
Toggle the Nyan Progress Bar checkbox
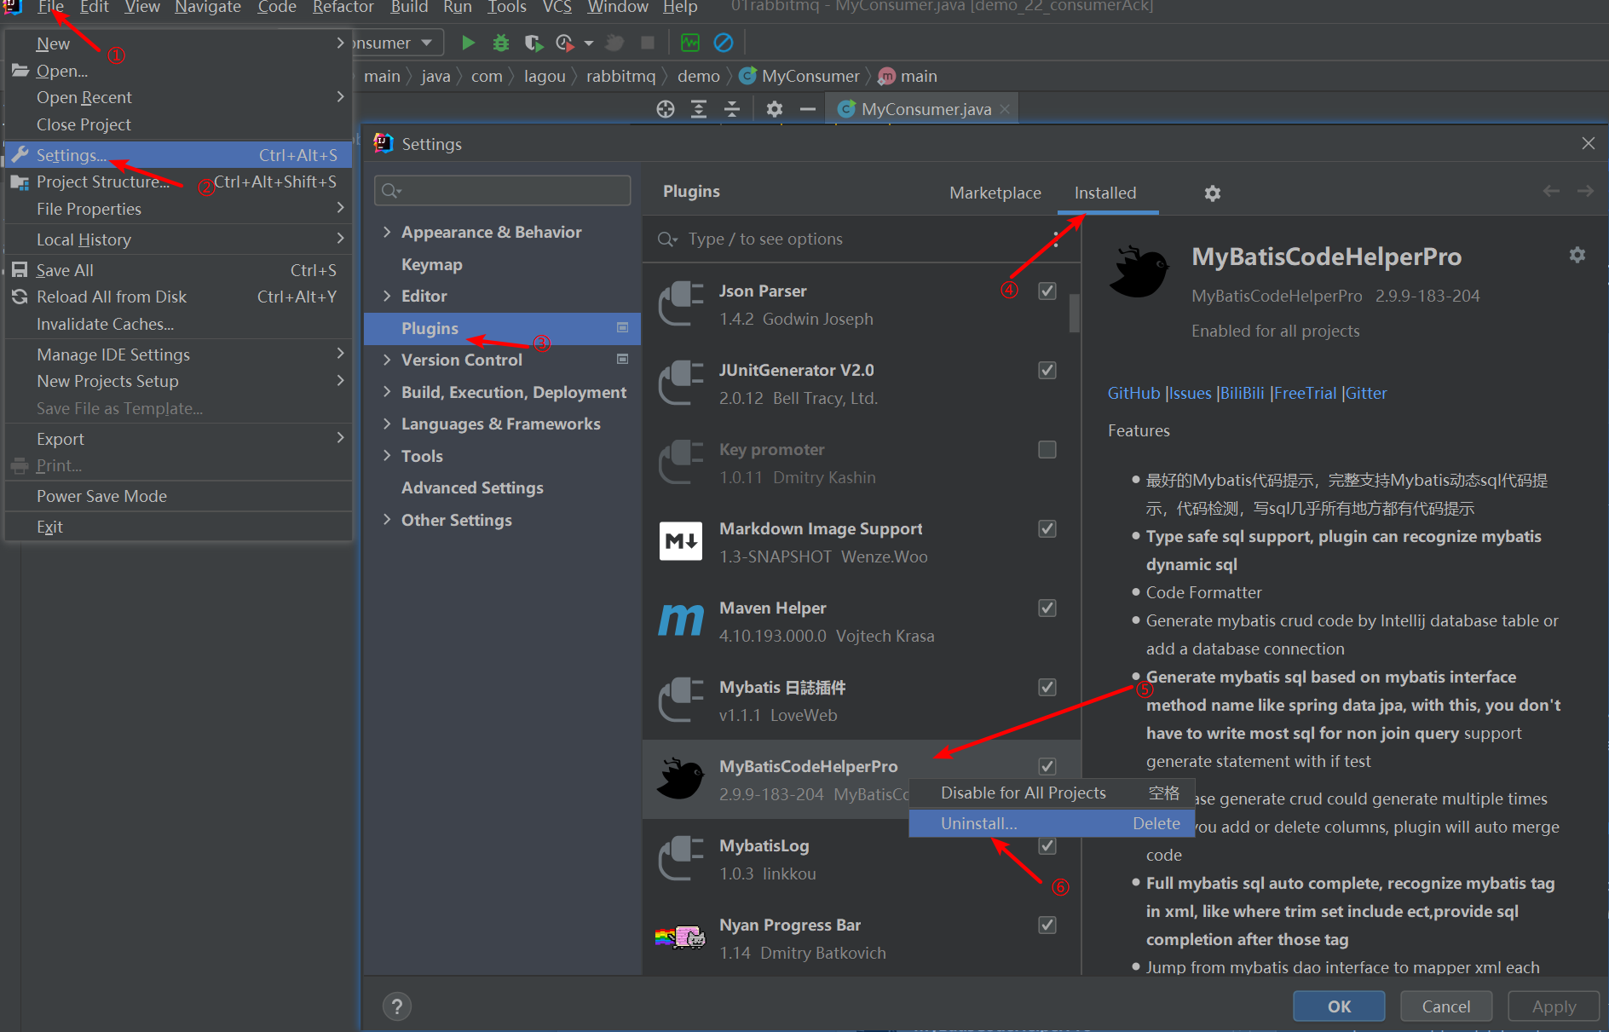(x=1047, y=925)
